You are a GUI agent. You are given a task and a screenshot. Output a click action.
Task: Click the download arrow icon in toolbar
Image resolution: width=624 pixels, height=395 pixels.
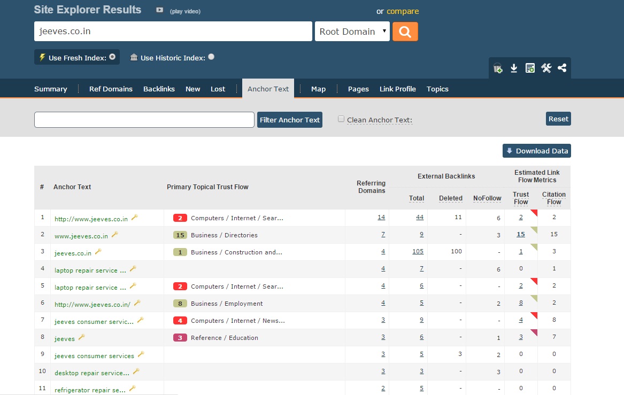tap(514, 68)
